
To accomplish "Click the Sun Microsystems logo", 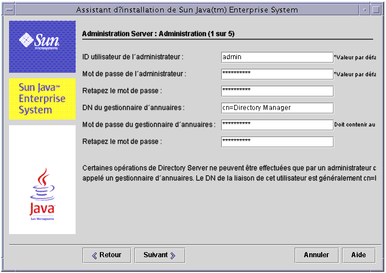I will 42,47.
